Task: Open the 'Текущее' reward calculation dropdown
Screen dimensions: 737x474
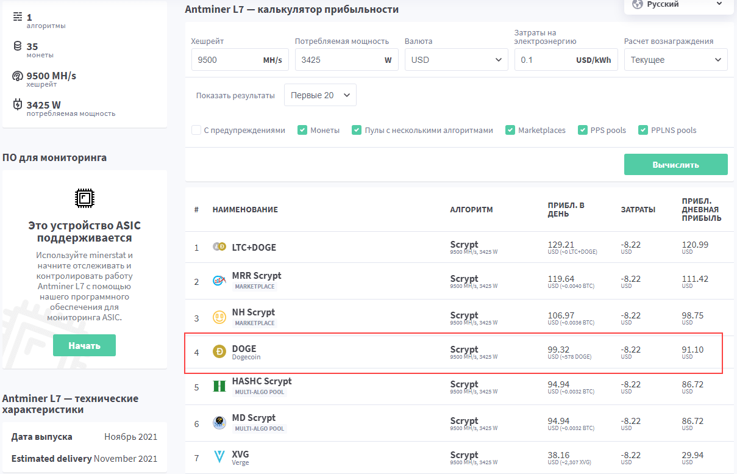Action: (x=675, y=60)
